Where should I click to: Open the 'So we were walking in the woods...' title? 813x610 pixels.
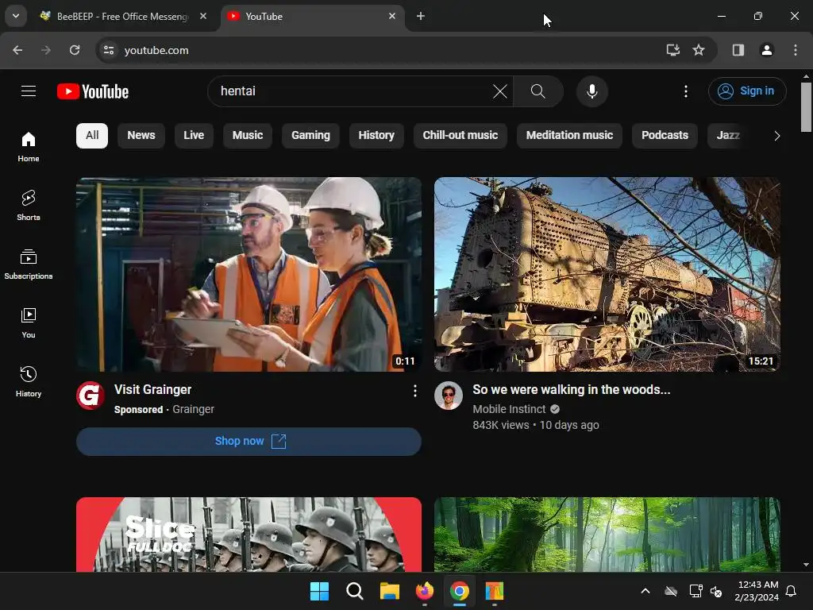click(x=572, y=389)
